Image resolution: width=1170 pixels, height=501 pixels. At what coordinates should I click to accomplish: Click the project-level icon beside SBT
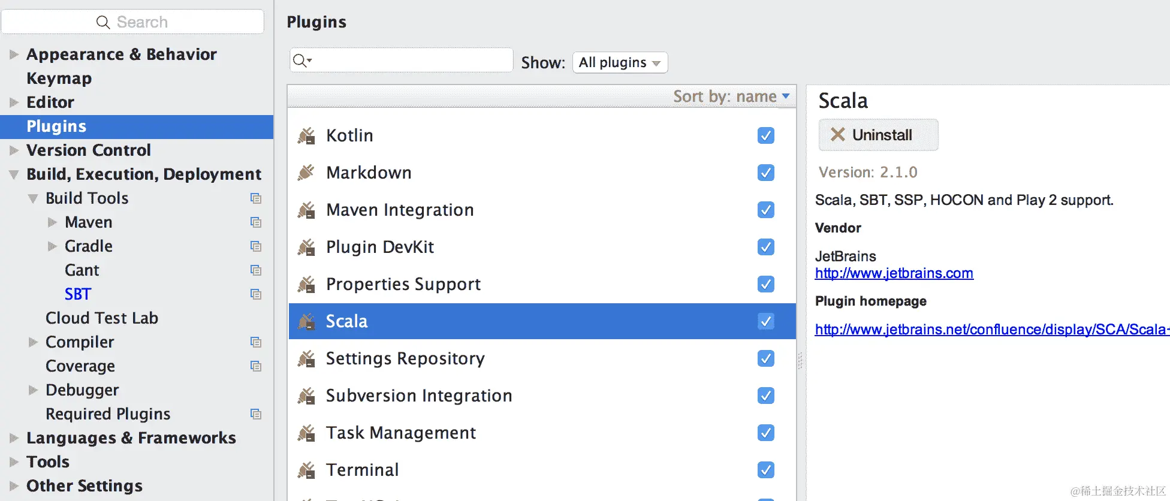256,294
